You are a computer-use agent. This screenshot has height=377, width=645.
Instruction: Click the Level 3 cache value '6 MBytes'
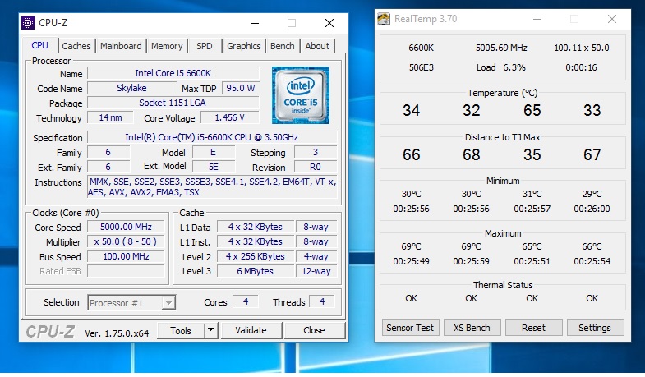(255, 271)
